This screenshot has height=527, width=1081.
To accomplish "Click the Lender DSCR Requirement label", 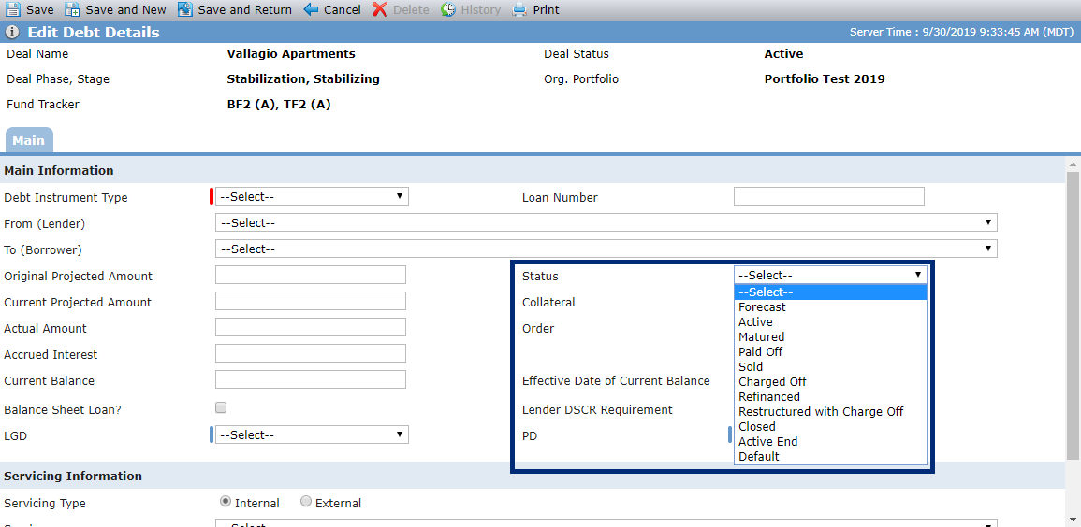I will pos(597,410).
